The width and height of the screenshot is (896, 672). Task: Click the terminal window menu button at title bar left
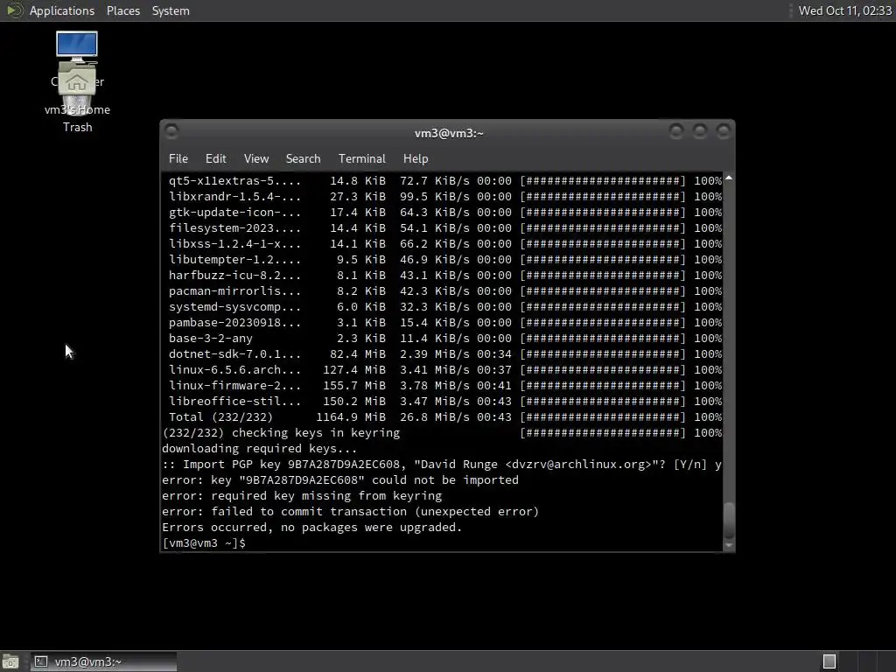tap(171, 131)
